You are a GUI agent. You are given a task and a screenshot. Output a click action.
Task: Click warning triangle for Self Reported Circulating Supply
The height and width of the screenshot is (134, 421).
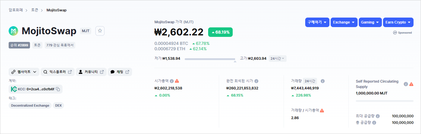[411, 84]
